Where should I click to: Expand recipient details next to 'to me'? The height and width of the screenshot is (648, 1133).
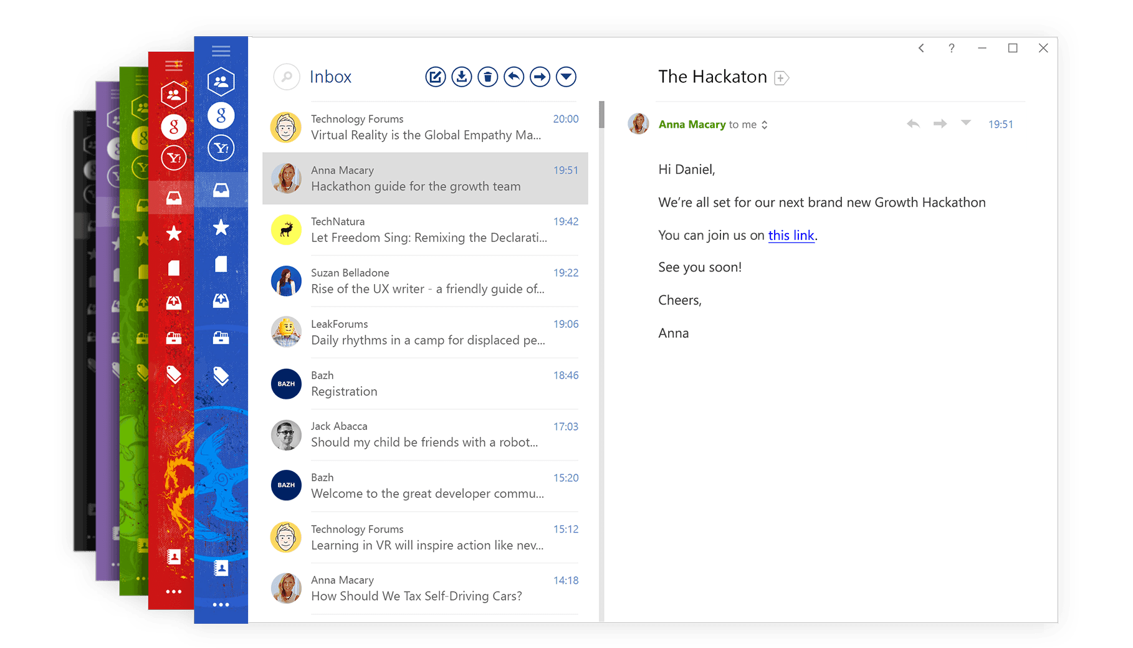pyautogui.click(x=765, y=125)
